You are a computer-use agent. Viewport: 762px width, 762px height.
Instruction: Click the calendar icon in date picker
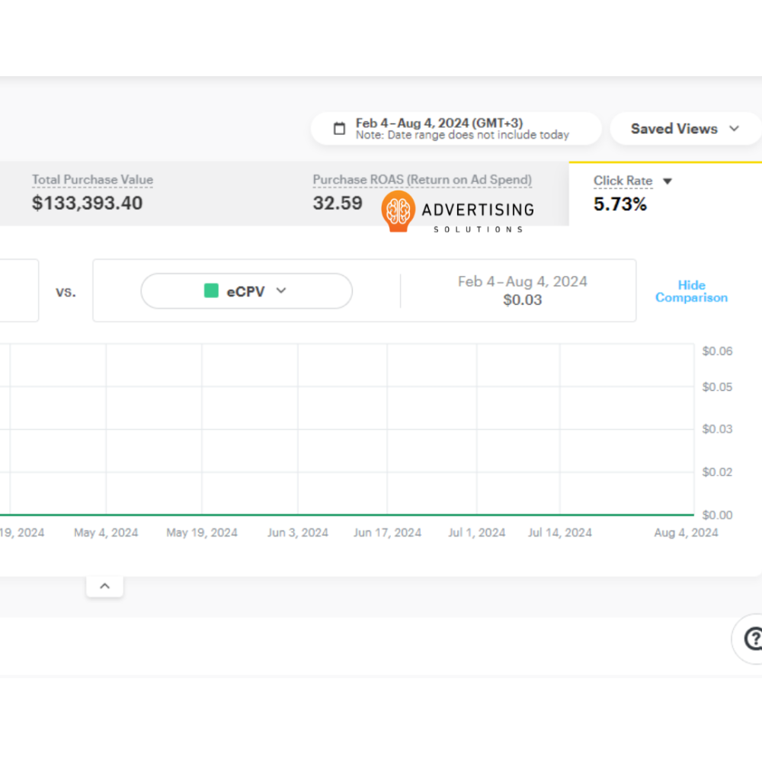(340, 129)
